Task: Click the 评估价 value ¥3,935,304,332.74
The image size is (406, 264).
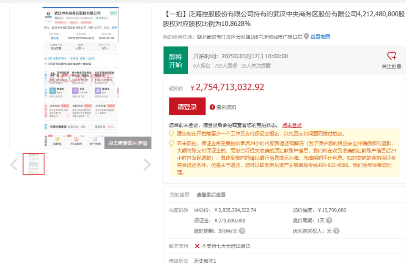Action: coord(236,210)
